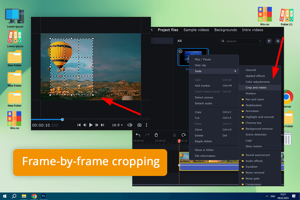Switch to the Intro videos tab

(252, 30)
